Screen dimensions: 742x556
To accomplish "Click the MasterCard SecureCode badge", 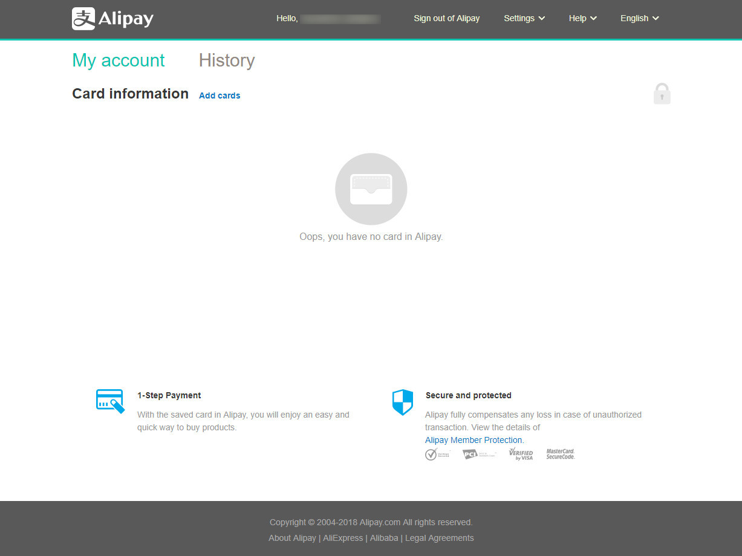I will pos(561,454).
